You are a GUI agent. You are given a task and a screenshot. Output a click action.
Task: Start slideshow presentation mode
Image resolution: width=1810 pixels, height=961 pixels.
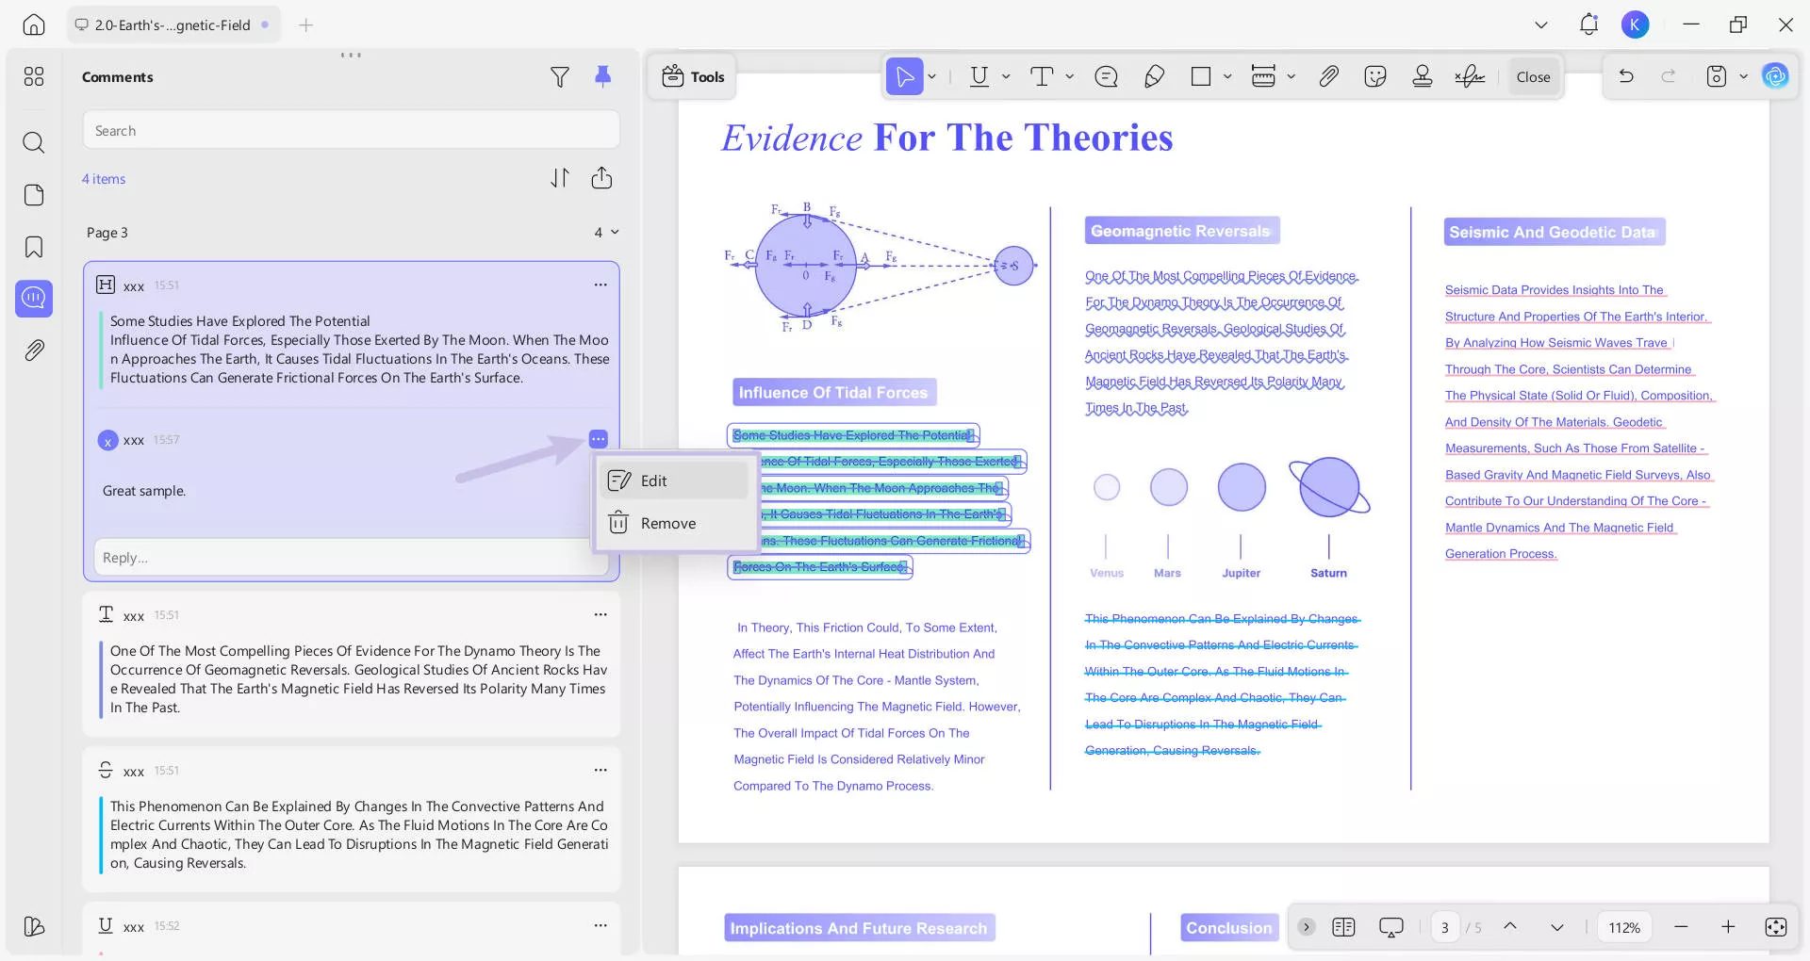pos(1391,927)
